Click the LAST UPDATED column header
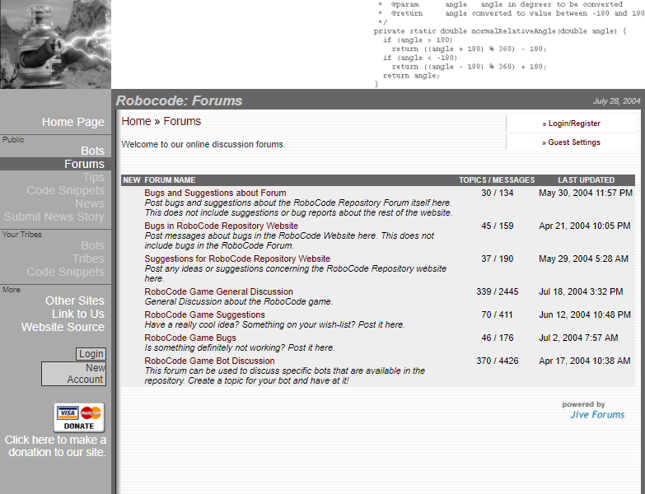This screenshot has height=494, width=645. (587, 180)
